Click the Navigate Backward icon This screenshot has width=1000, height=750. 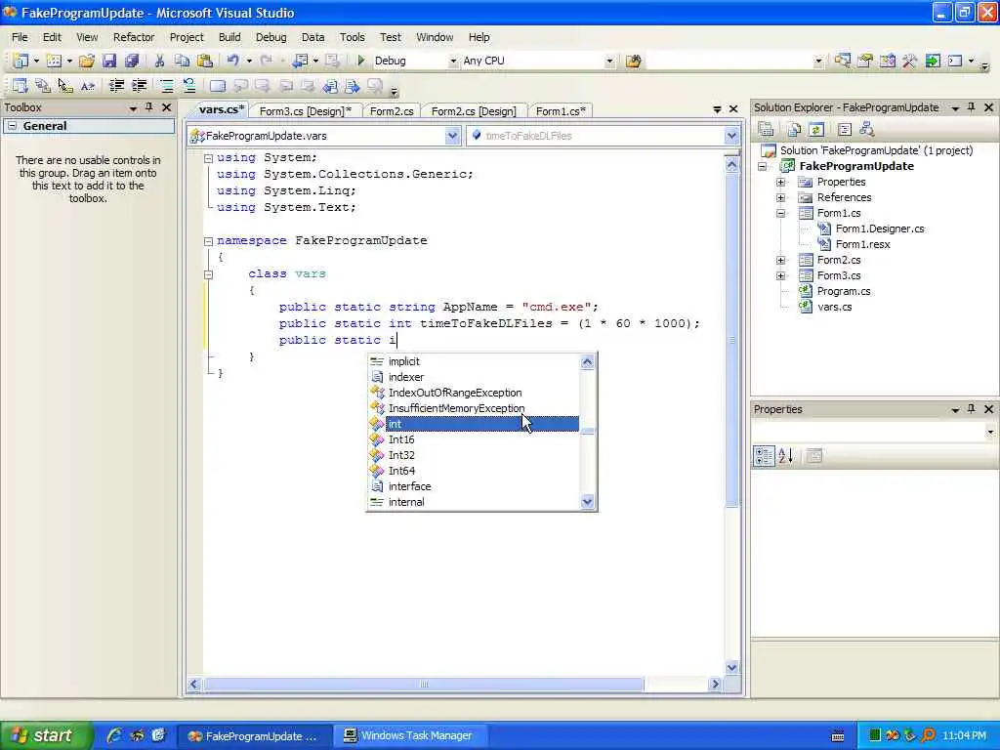(x=301, y=61)
